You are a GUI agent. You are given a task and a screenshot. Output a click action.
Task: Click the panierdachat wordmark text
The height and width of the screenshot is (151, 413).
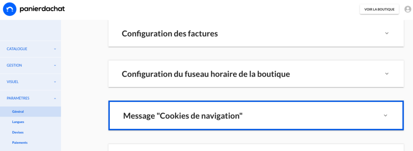click(x=42, y=9)
